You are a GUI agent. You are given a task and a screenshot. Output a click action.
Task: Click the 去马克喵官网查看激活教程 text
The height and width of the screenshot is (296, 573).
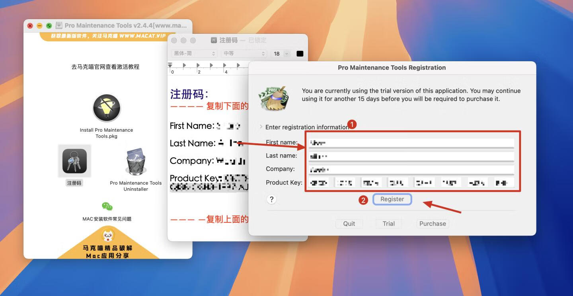point(105,67)
